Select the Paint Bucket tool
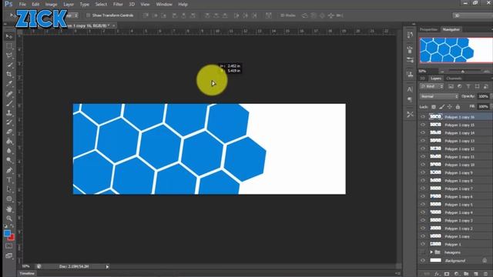493x277 pixels. [9, 142]
